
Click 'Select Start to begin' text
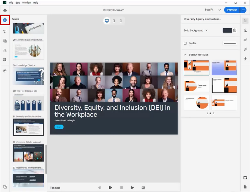coord(65,121)
